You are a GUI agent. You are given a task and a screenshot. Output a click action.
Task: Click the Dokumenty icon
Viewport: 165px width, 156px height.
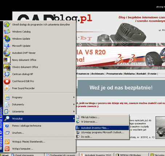pyautogui.click(x=7, y=104)
